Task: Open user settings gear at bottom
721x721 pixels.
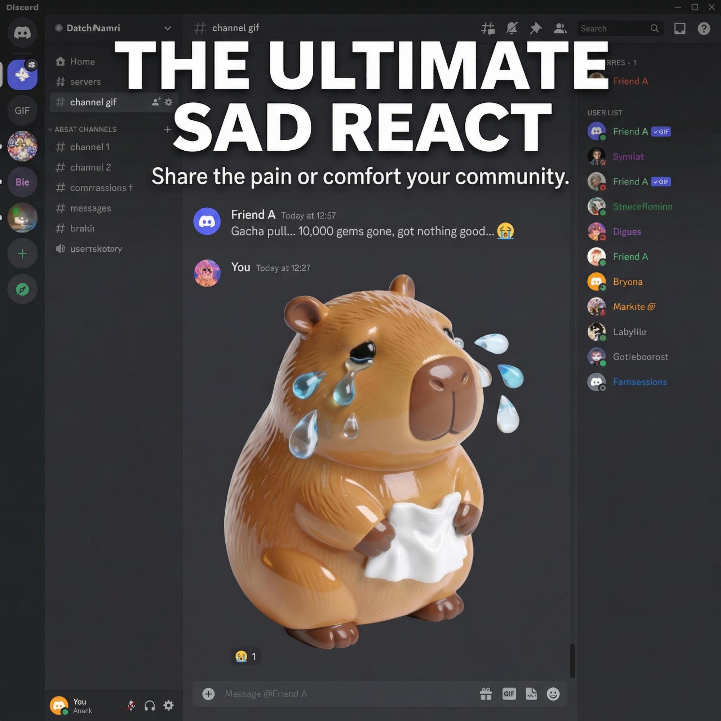Action: pyautogui.click(x=169, y=705)
